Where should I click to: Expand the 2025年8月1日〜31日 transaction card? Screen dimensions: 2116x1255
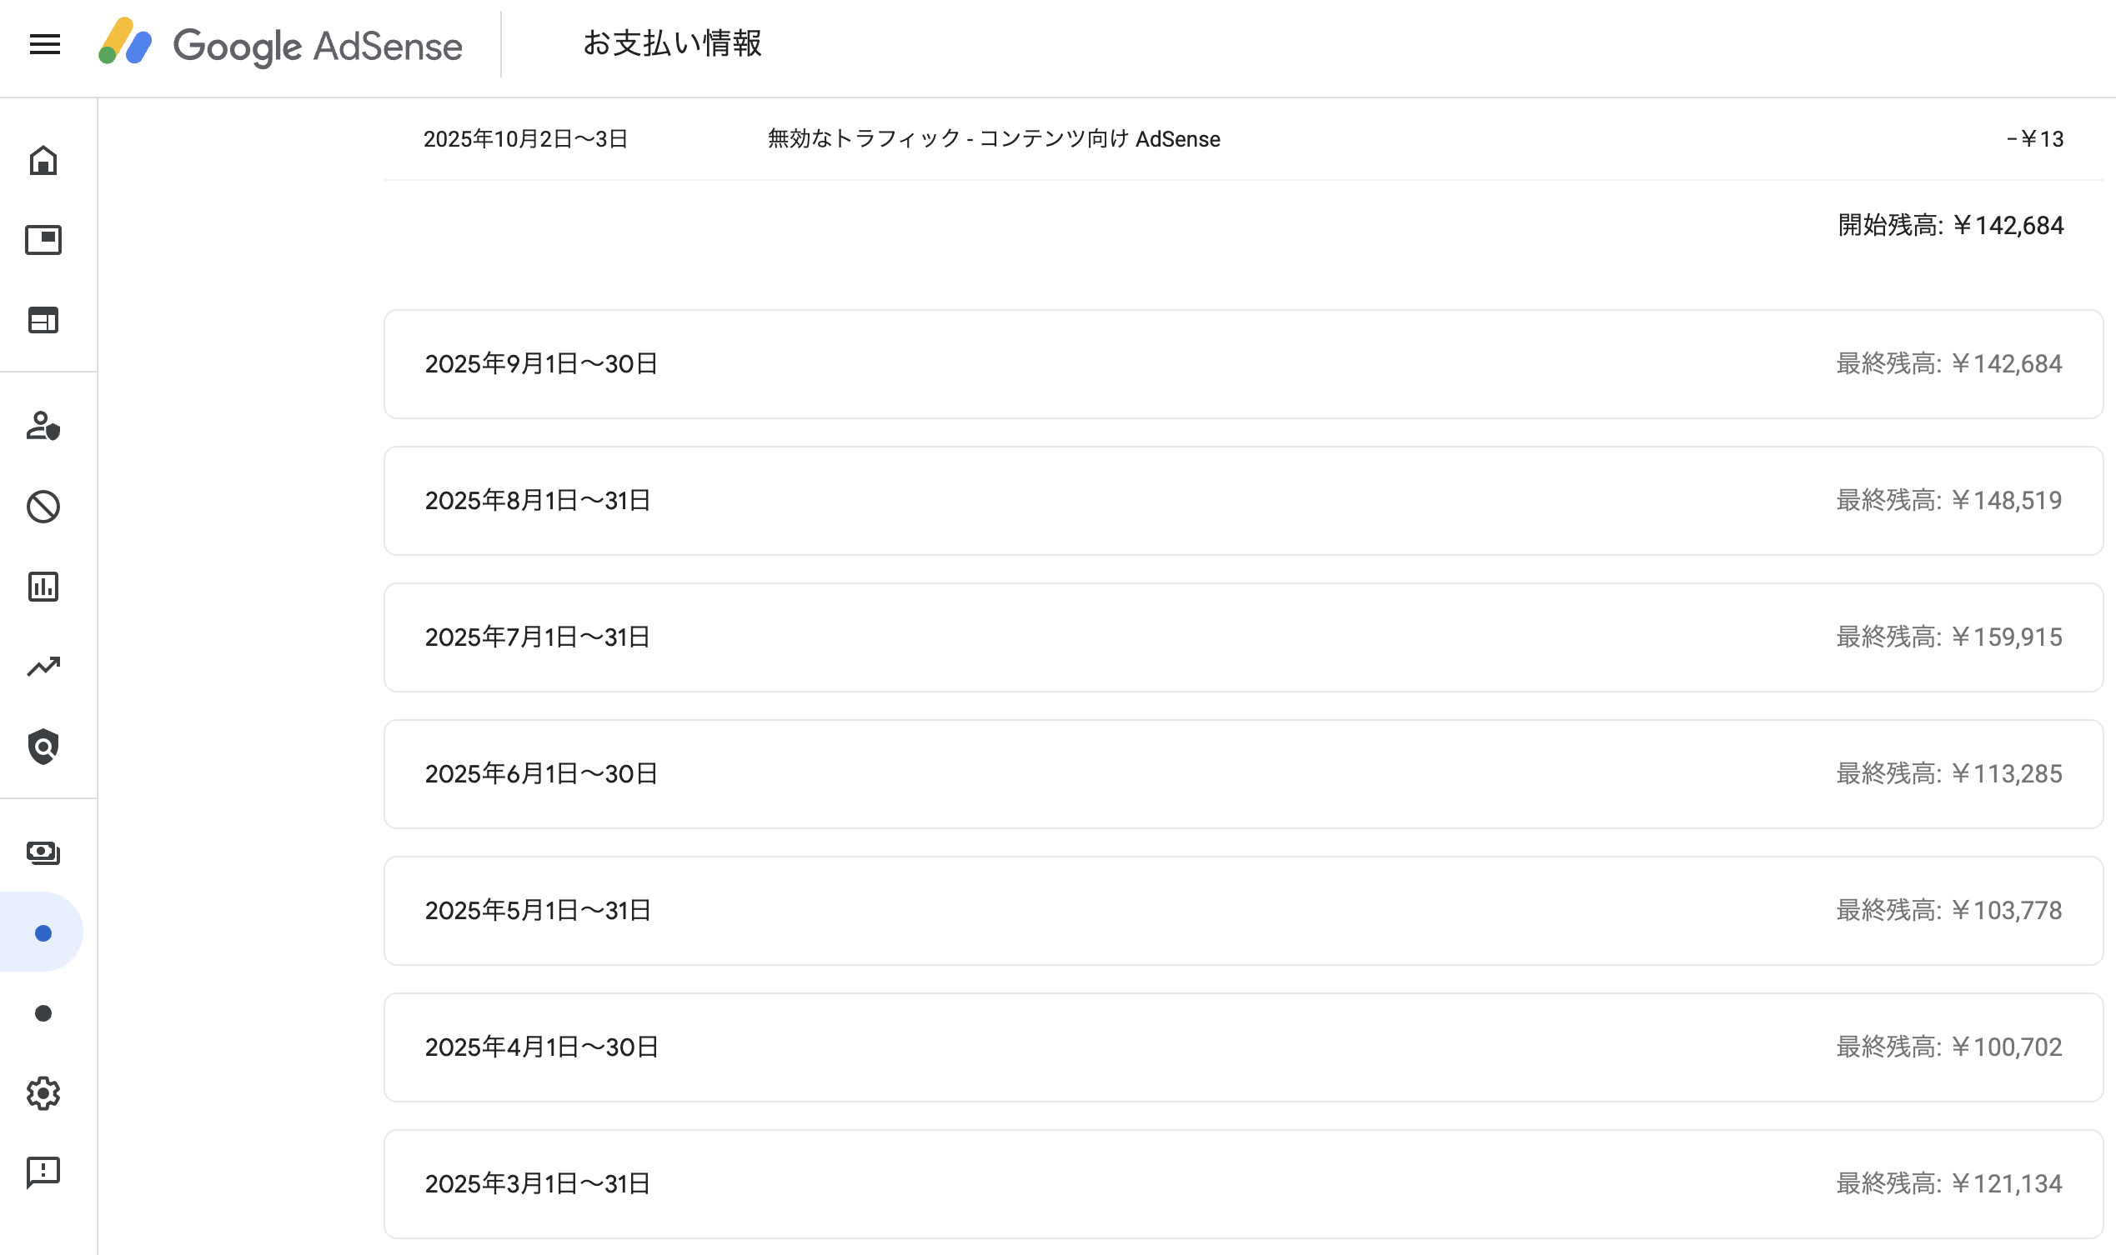pyautogui.click(x=1242, y=501)
